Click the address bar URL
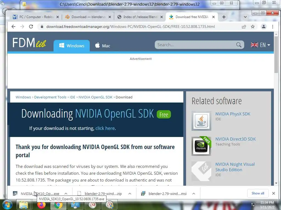Image resolution: width=281 pixels, height=210 pixels. 130,27
